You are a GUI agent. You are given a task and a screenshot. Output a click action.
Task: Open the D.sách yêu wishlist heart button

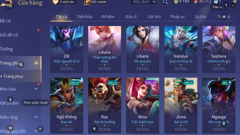pos(55,2)
